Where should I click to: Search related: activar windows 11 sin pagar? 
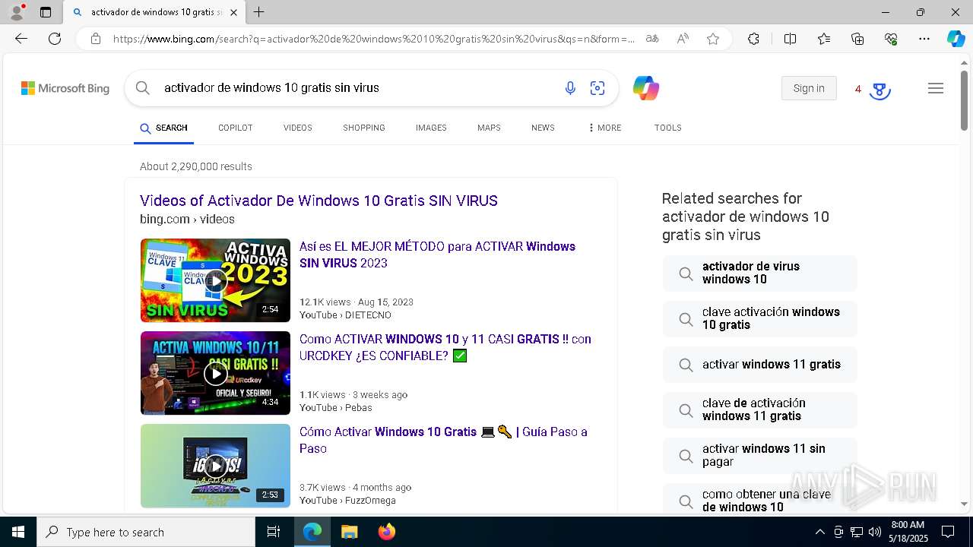point(759,455)
